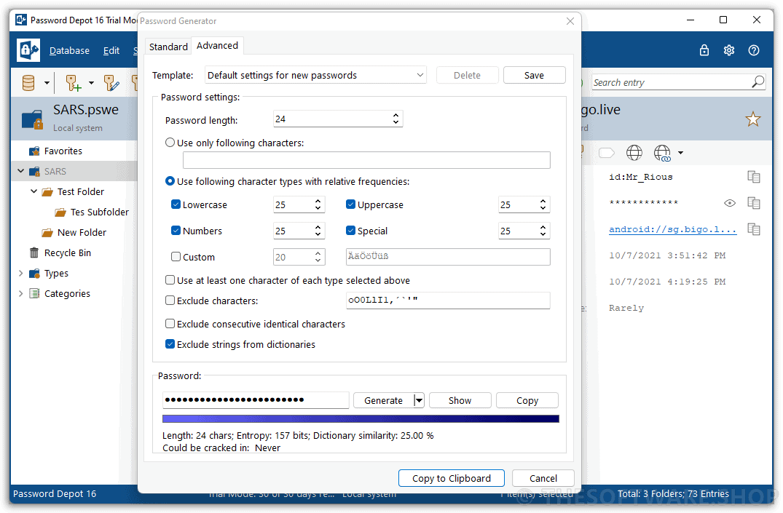Copy the masked password icon

point(754,202)
